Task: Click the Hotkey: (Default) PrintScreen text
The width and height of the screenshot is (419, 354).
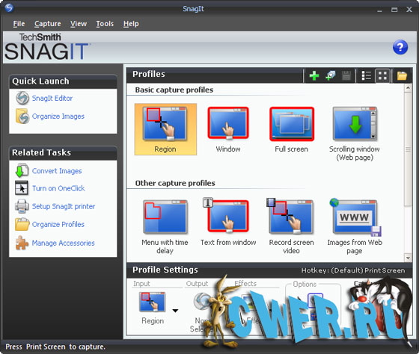Action: (353, 270)
